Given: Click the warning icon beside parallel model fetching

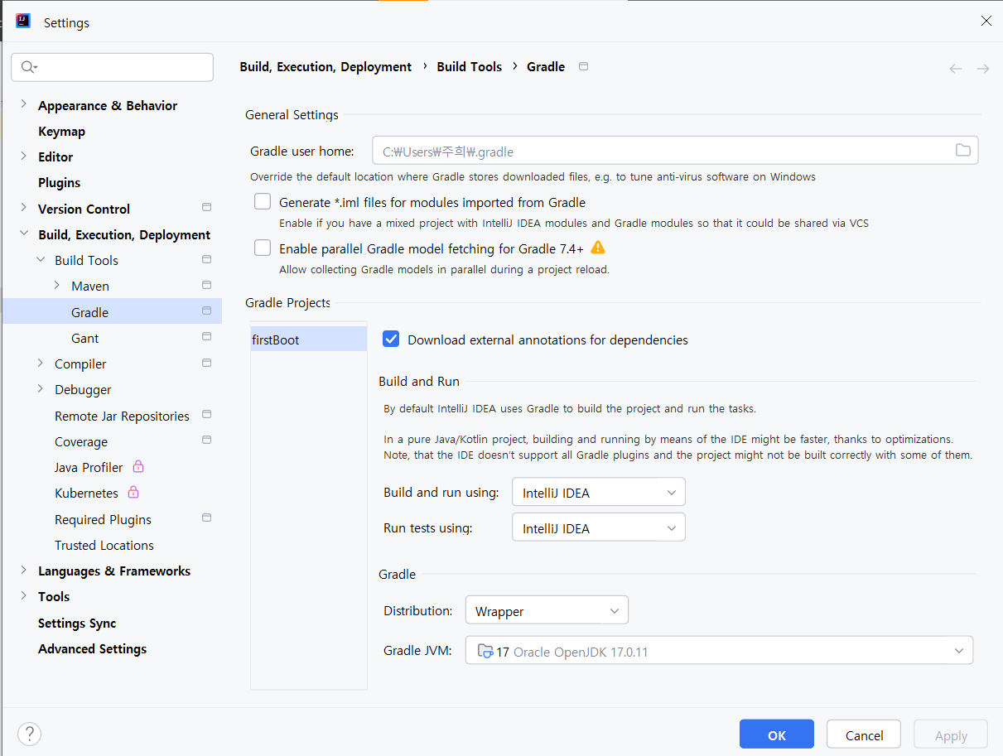Looking at the screenshot, I should pyautogui.click(x=598, y=248).
